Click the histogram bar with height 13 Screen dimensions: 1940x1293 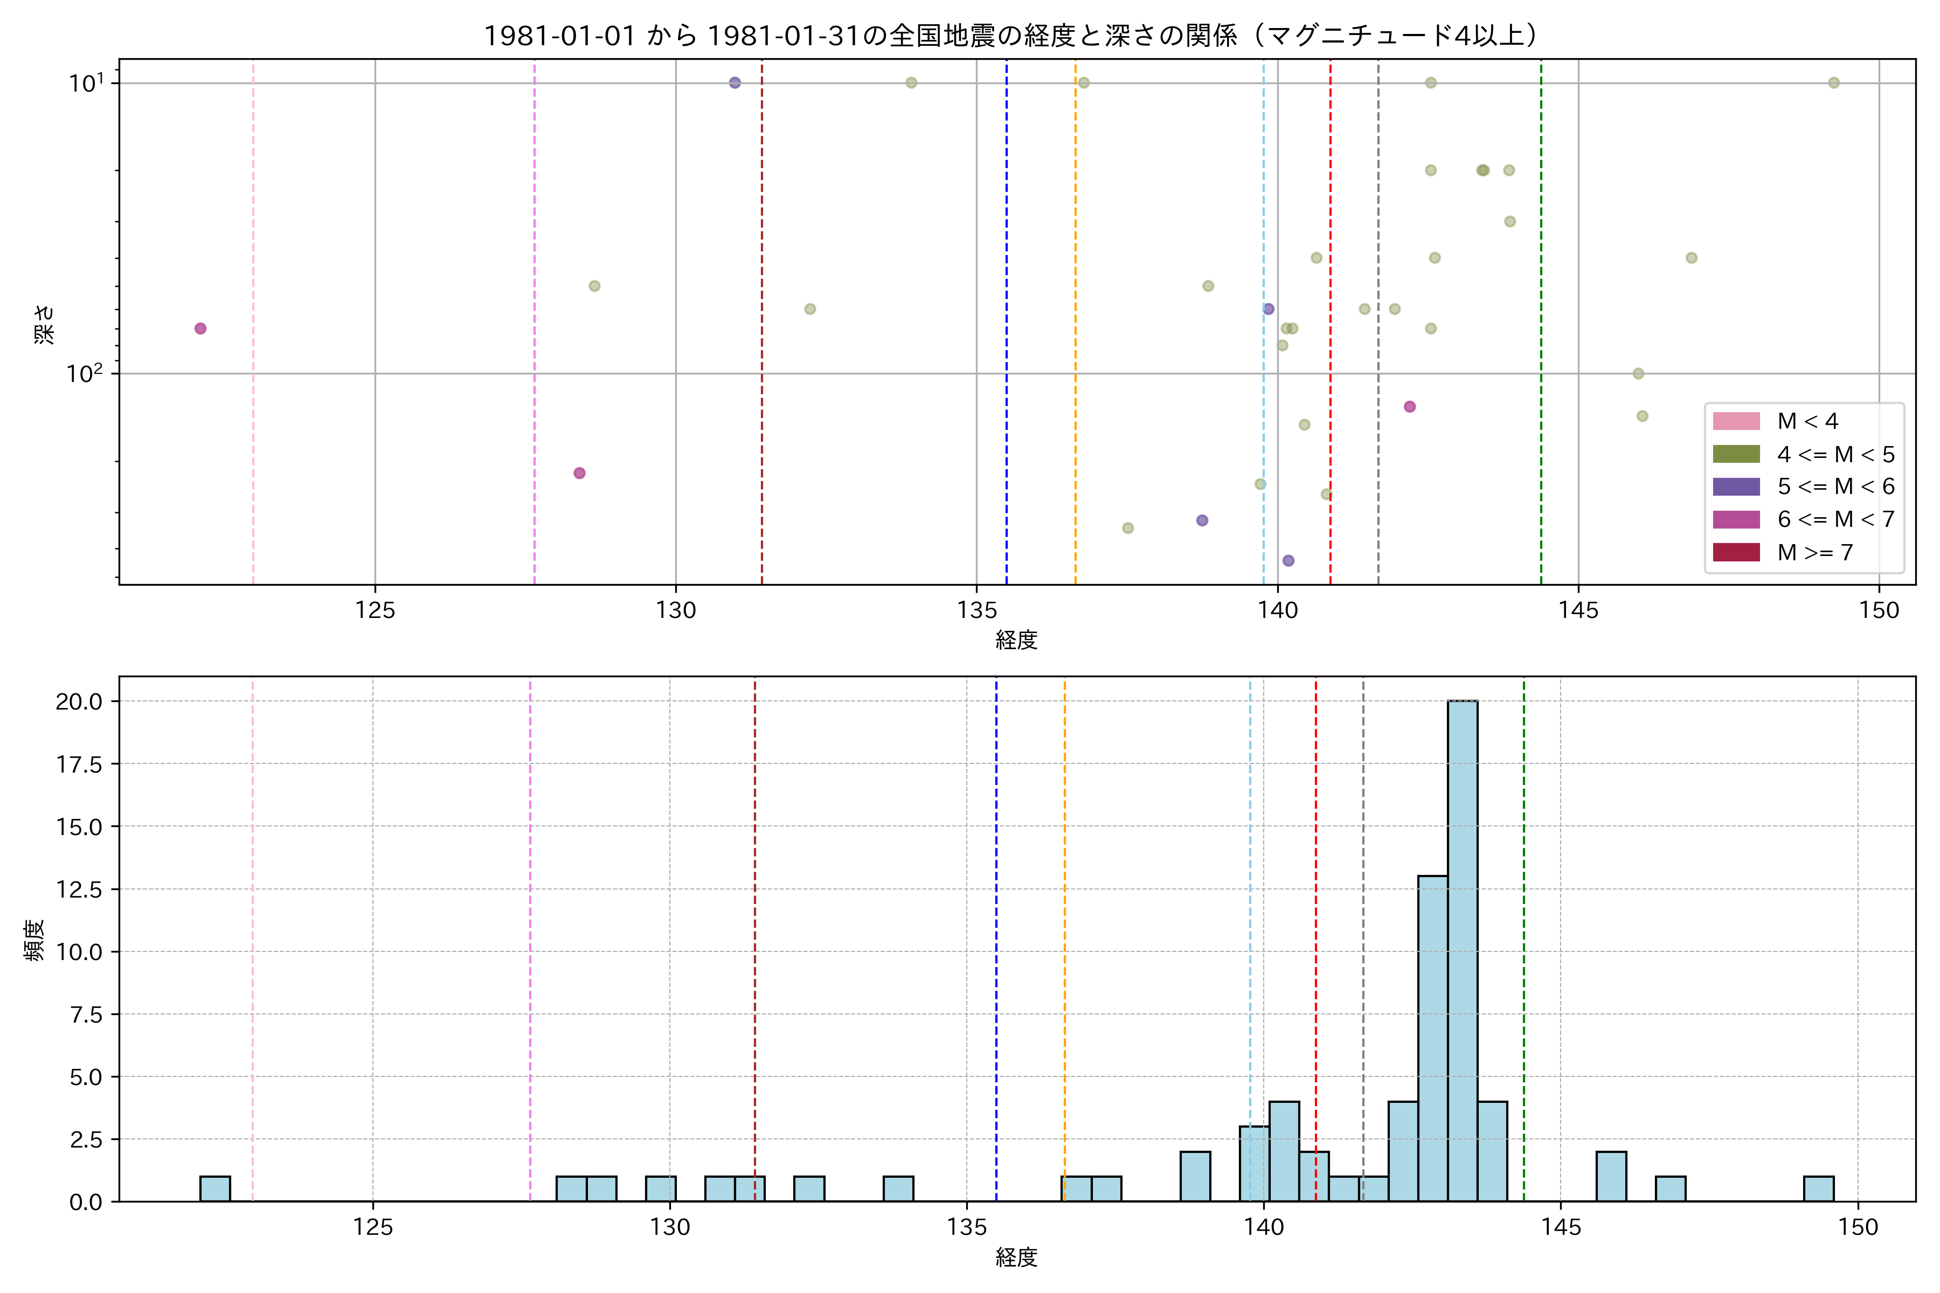click(1433, 1039)
